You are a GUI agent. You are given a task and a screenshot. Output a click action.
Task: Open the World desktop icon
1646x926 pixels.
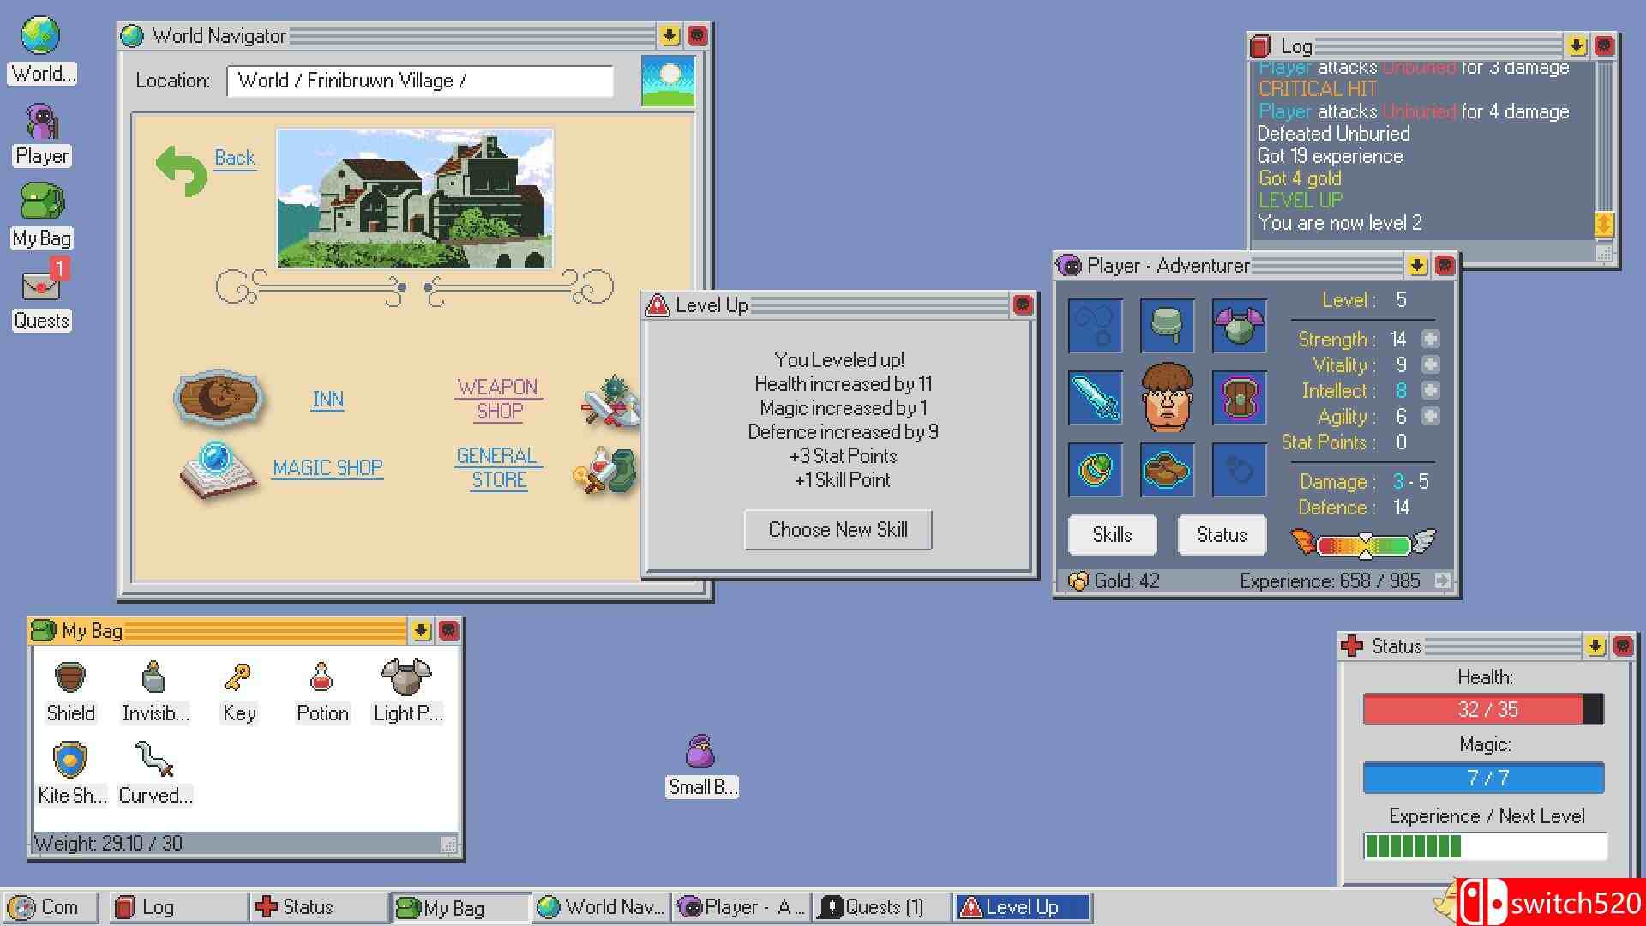[x=41, y=38]
